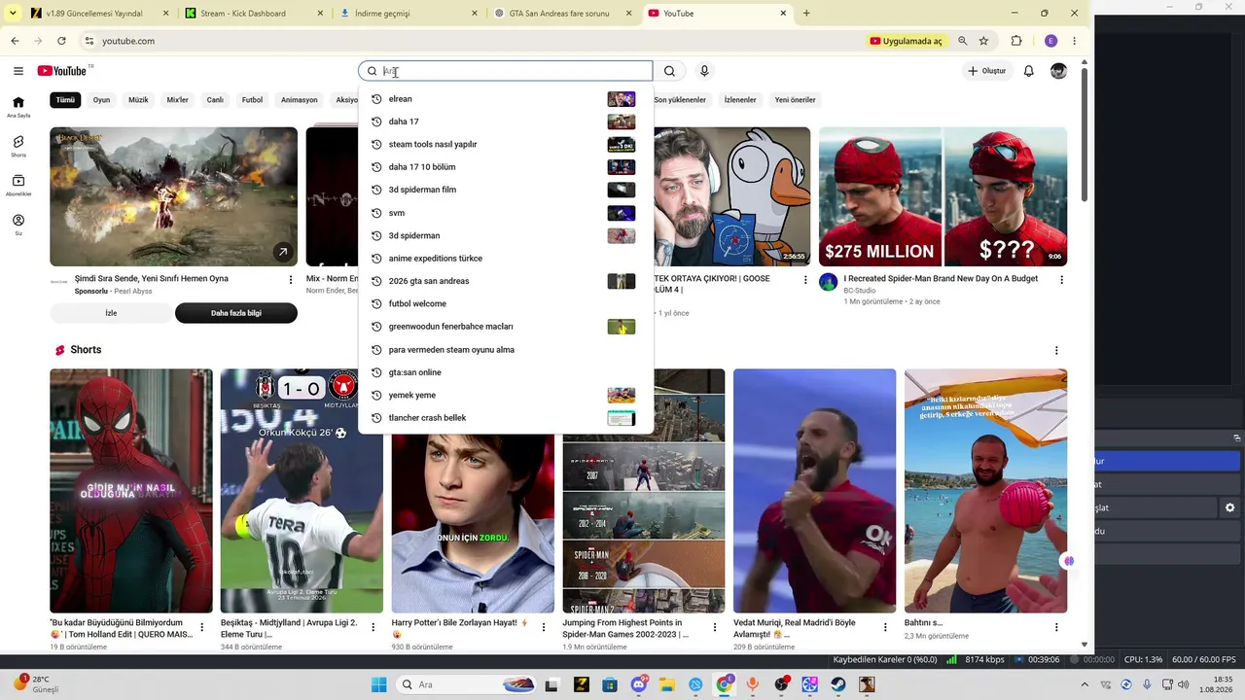Open the YouTube account avatar menu
Viewport: 1245px width, 700px height.
(x=1058, y=71)
